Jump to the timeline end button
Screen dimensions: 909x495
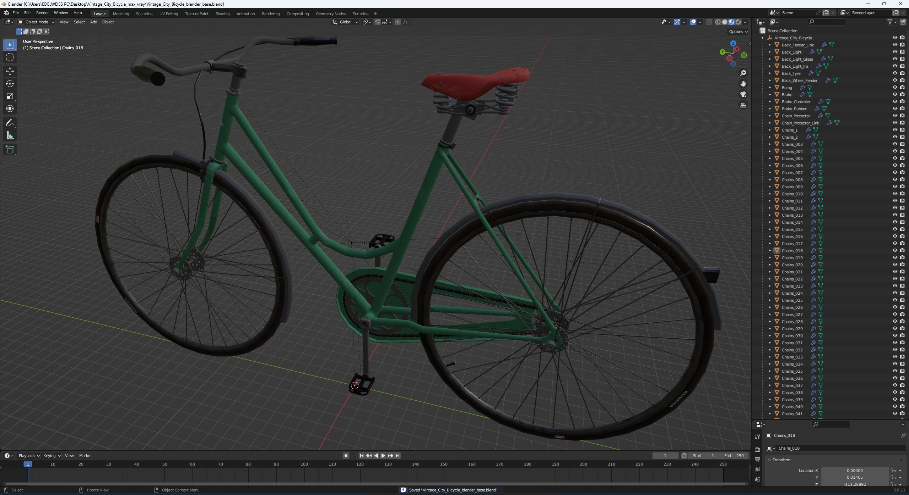tap(397, 456)
